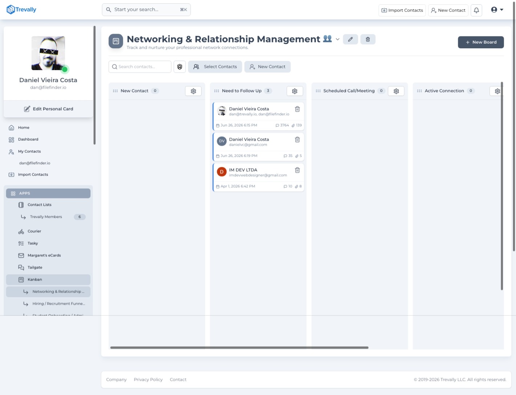Open settings gear for Need to Follow Up column
Screen dimensions: 516x395
click(x=294, y=91)
